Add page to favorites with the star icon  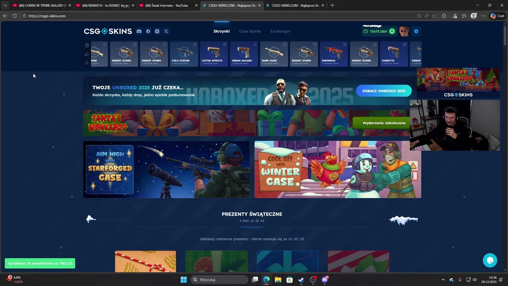tap(434, 16)
